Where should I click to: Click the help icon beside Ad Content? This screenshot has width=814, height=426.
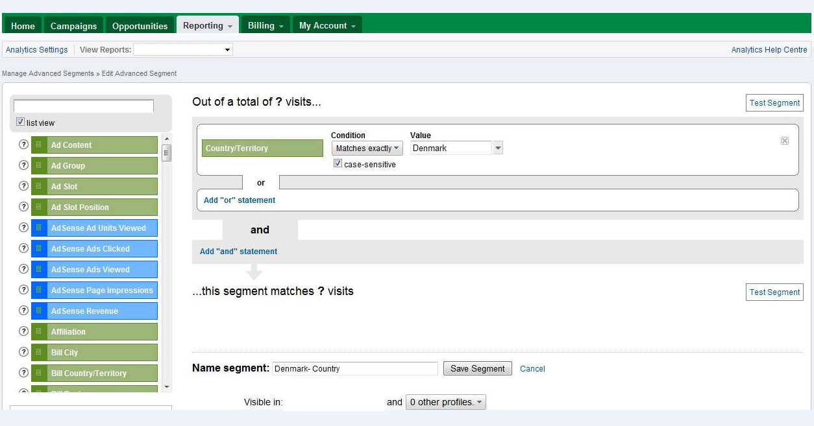tap(23, 145)
